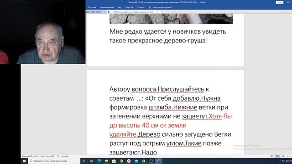Click the Word icon on the taskbar
292x164 pixels.
click(x=159, y=161)
